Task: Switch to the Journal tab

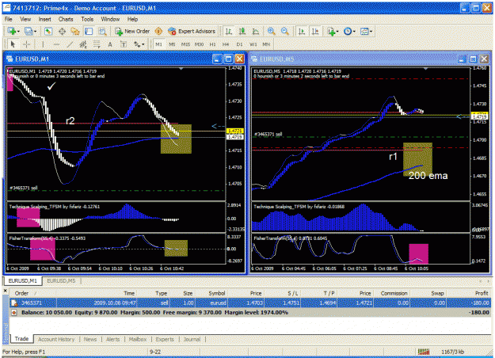Action: tap(192, 339)
